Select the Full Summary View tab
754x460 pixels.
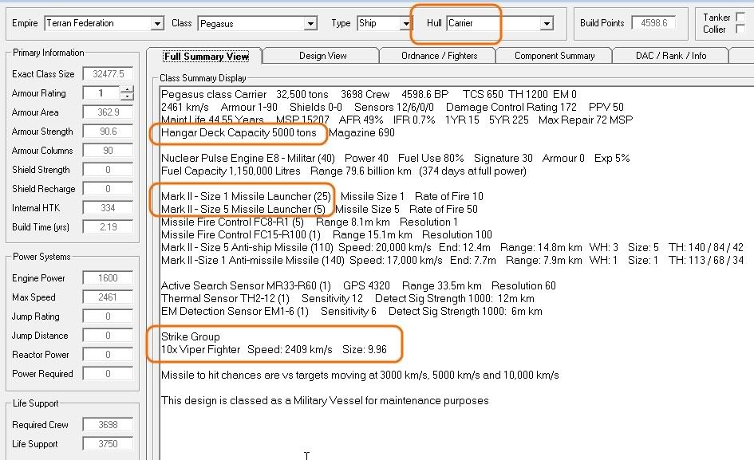pos(207,57)
